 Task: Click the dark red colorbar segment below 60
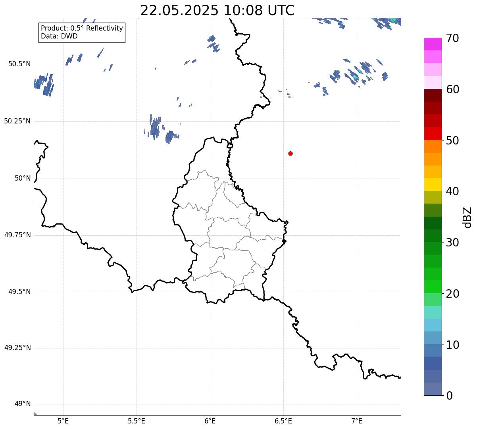click(x=433, y=95)
